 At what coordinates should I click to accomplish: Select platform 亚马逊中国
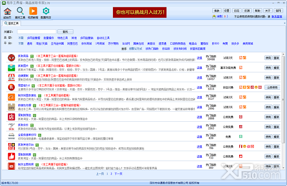click(57, 44)
